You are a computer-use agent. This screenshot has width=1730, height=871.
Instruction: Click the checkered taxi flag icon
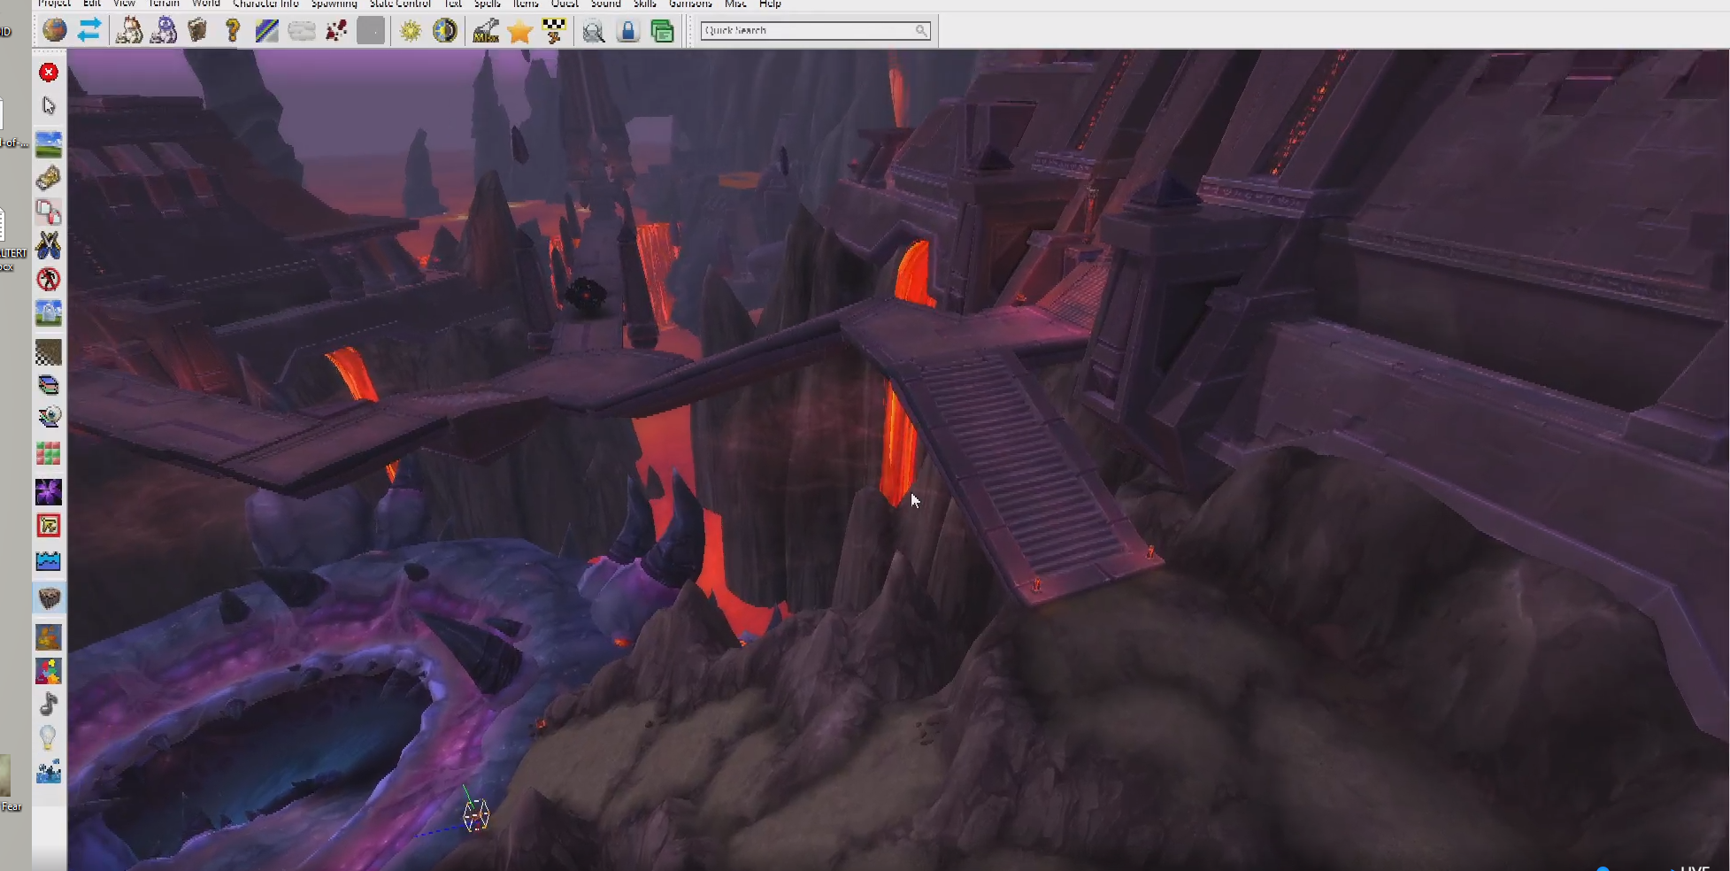point(555,31)
